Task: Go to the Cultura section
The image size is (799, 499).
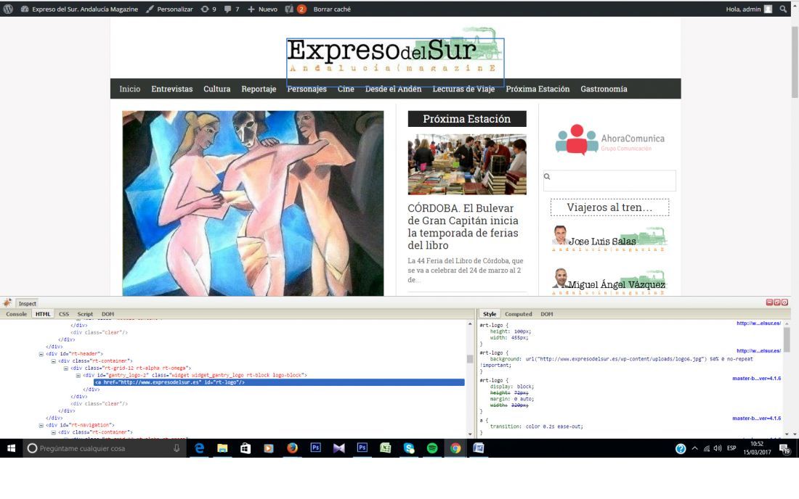Action: [x=216, y=89]
